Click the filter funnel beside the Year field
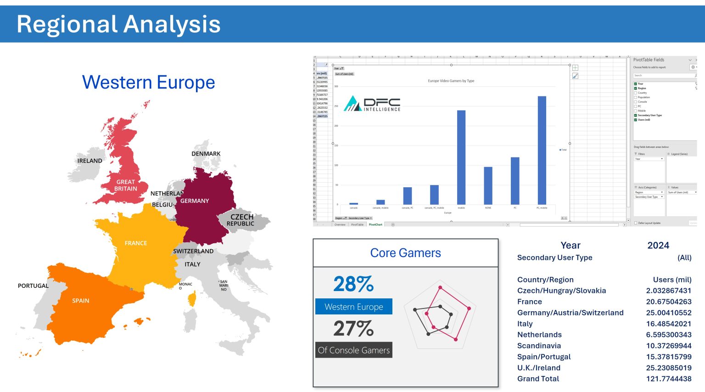 pyautogui.click(x=697, y=84)
